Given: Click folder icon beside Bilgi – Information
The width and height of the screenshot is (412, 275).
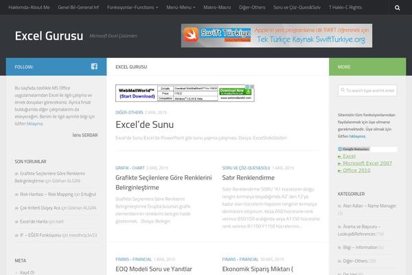Looking at the screenshot, I should 339,247.
